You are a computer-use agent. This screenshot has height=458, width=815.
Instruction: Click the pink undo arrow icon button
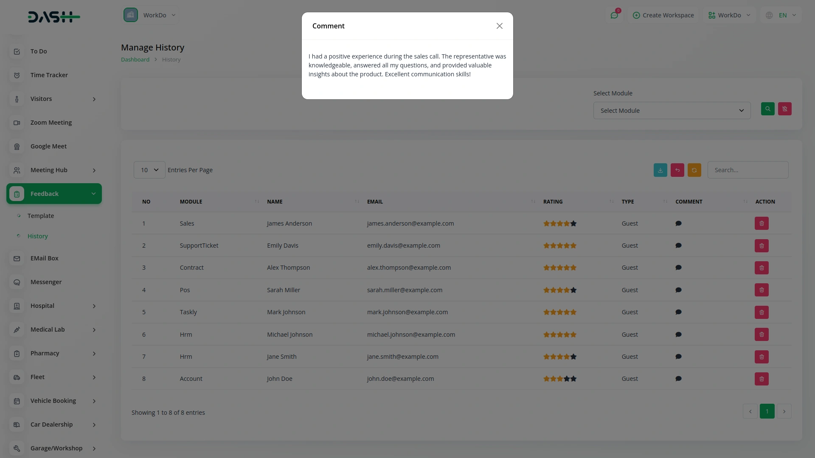[x=677, y=170]
